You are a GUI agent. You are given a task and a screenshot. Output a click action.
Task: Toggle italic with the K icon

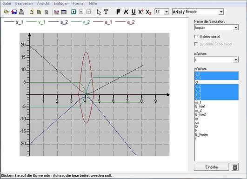(126, 12)
